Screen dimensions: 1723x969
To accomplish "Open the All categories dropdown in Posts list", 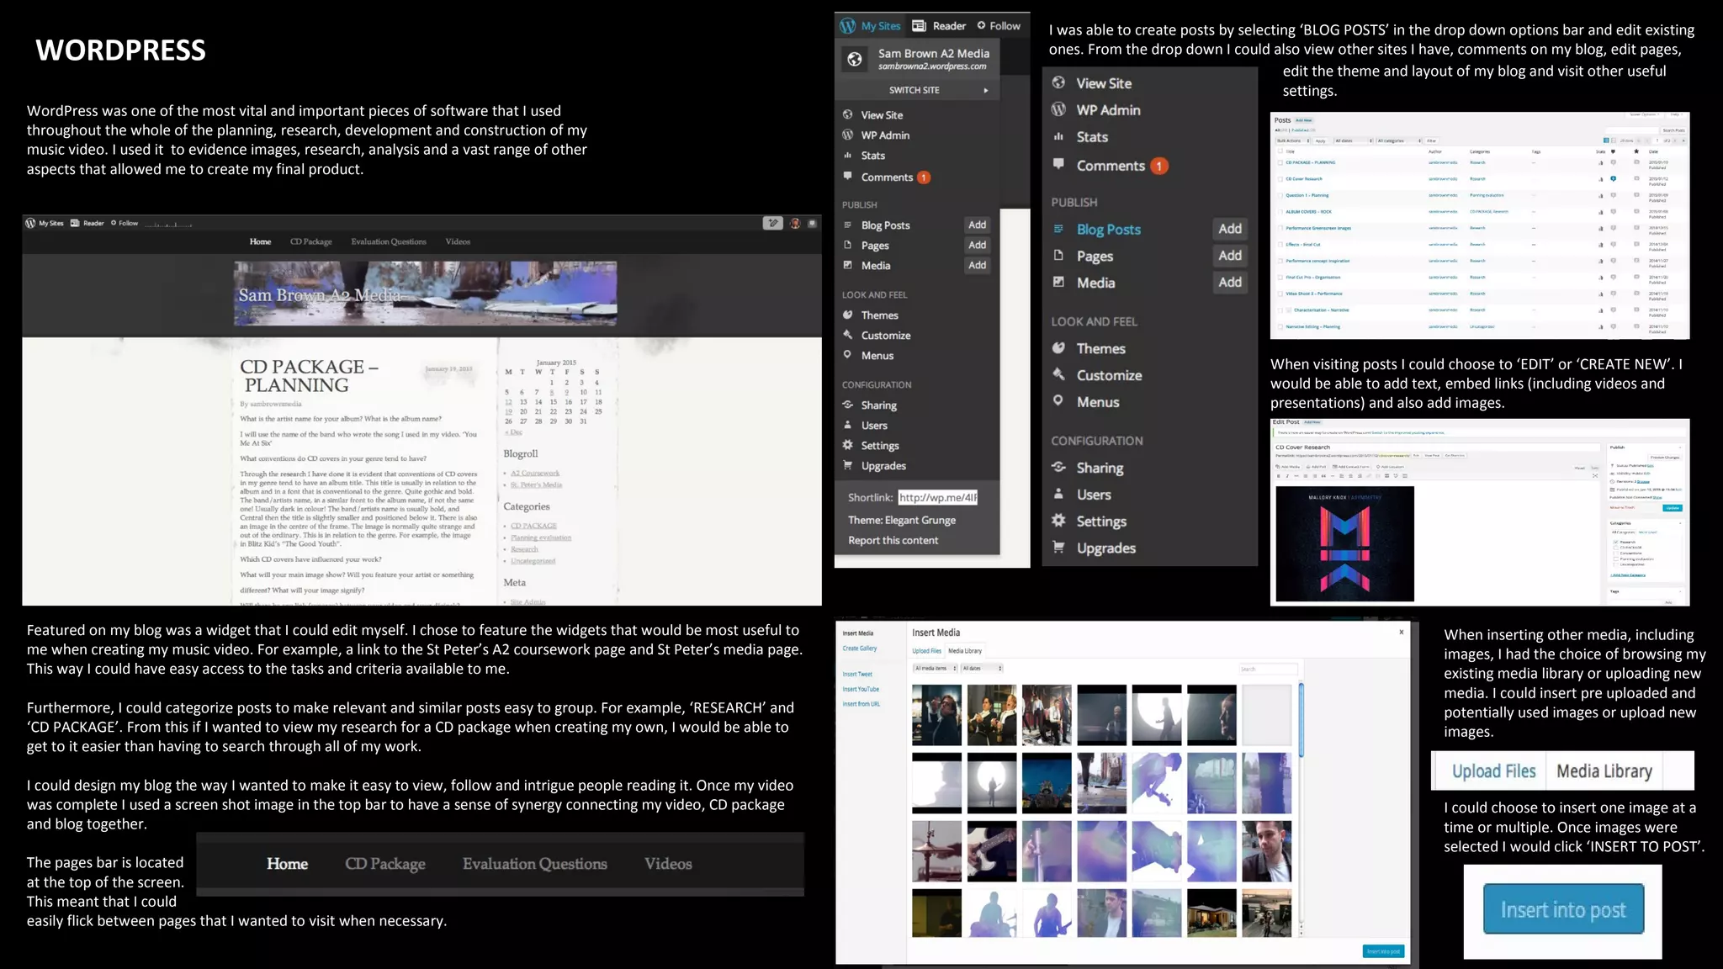I will point(1399,140).
